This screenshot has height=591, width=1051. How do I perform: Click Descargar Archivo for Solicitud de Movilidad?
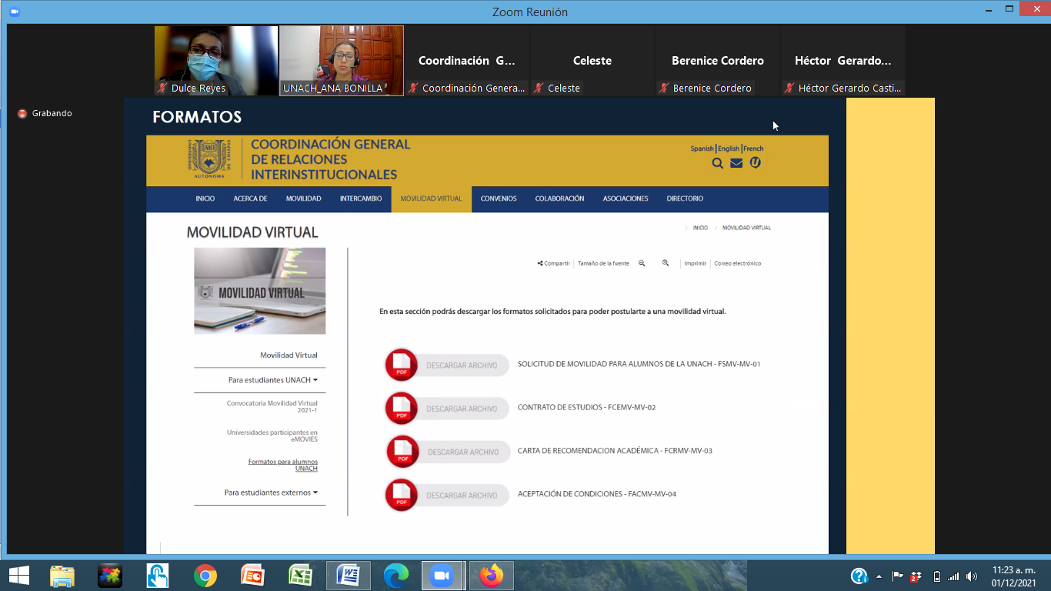(x=462, y=366)
